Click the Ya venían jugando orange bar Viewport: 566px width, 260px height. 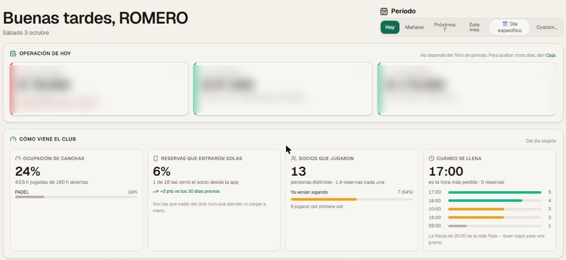[x=324, y=199]
